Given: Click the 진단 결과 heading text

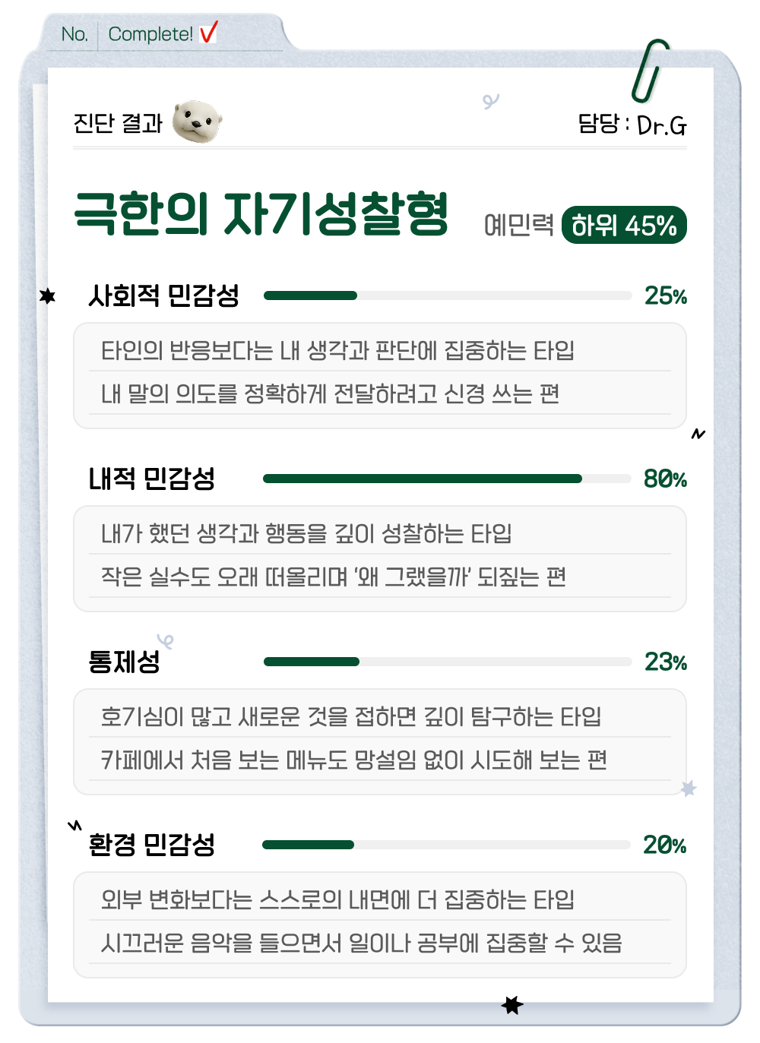Looking at the screenshot, I should (x=118, y=123).
